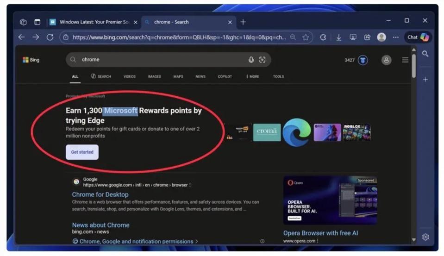The image size is (444, 256).
Task: Toggle the vertical tabs icon
Action: click(x=38, y=22)
